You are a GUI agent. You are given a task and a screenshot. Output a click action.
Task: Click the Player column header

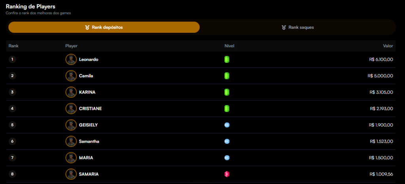pos(71,46)
